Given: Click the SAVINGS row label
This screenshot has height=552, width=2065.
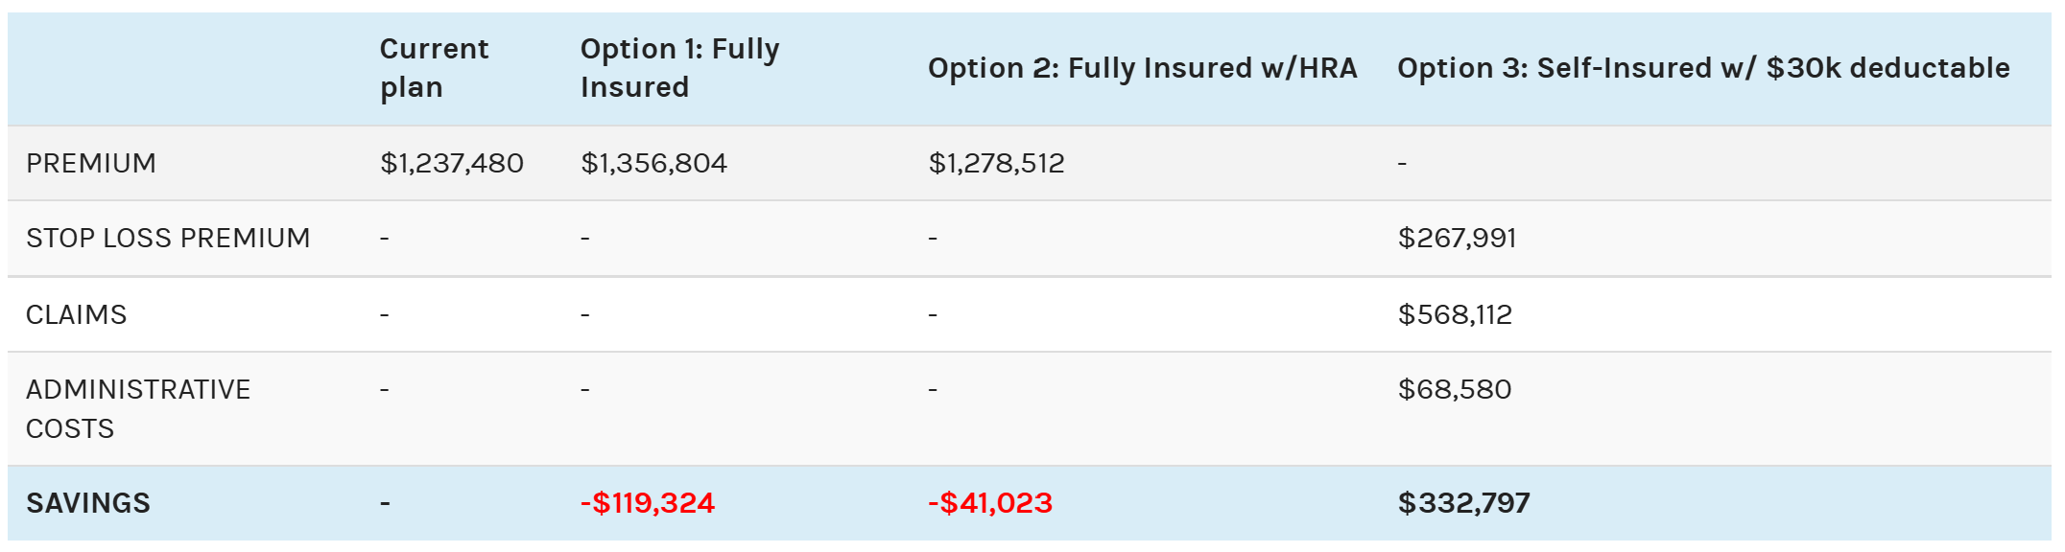Looking at the screenshot, I should [88, 503].
